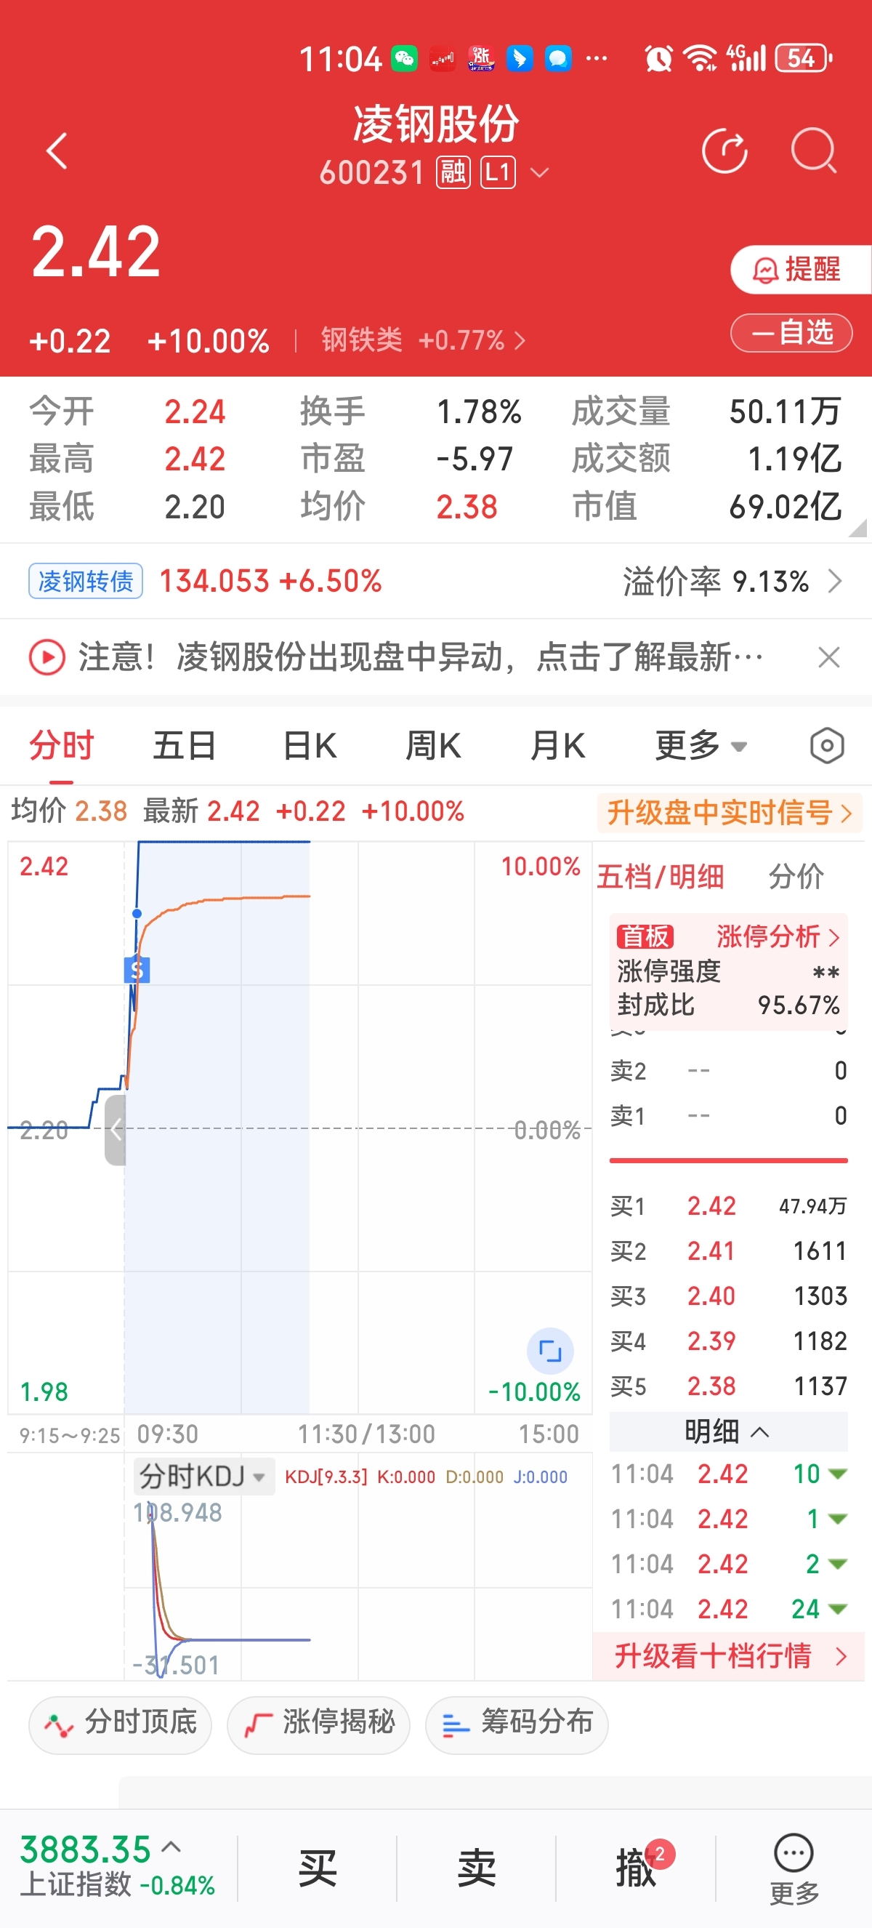
Task: Tap the L1 level badge
Action: pyautogui.click(x=497, y=173)
